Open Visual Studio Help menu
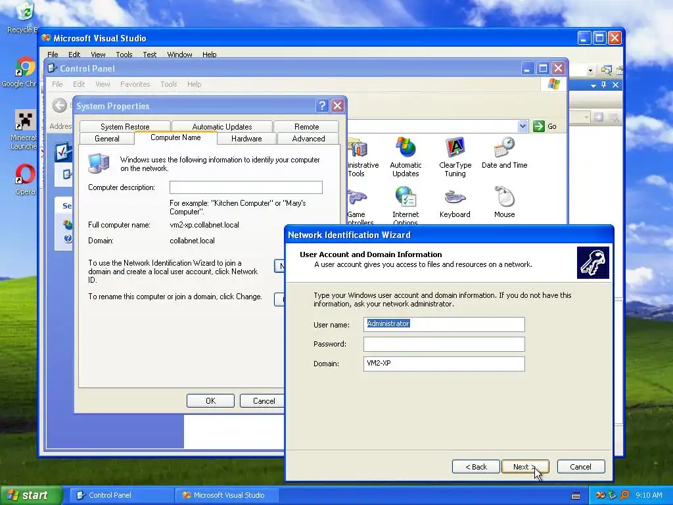Screen dimensions: 673x505 point(210,55)
